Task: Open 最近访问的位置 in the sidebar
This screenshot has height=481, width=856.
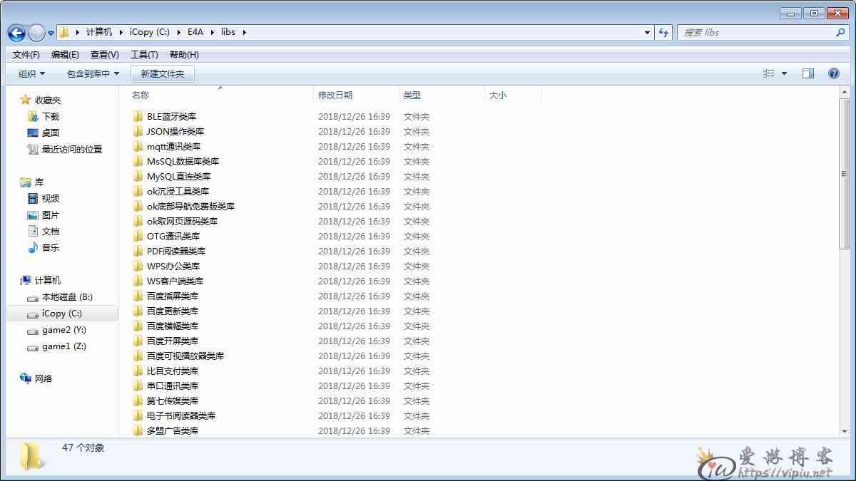Action: pos(71,149)
